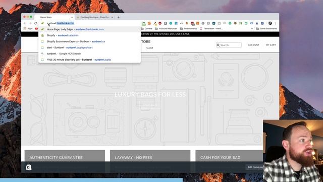Viewport: 323px width, 182px height.
Task: Open the Youtube Resources bookmarks folder
Action: pyautogui.click(x=166, y=29)
